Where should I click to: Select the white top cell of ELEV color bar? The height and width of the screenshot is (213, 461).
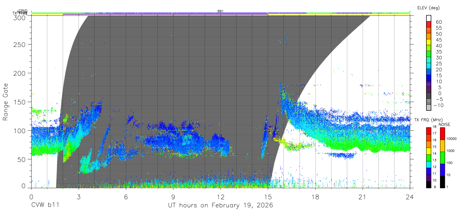[429, 18]
